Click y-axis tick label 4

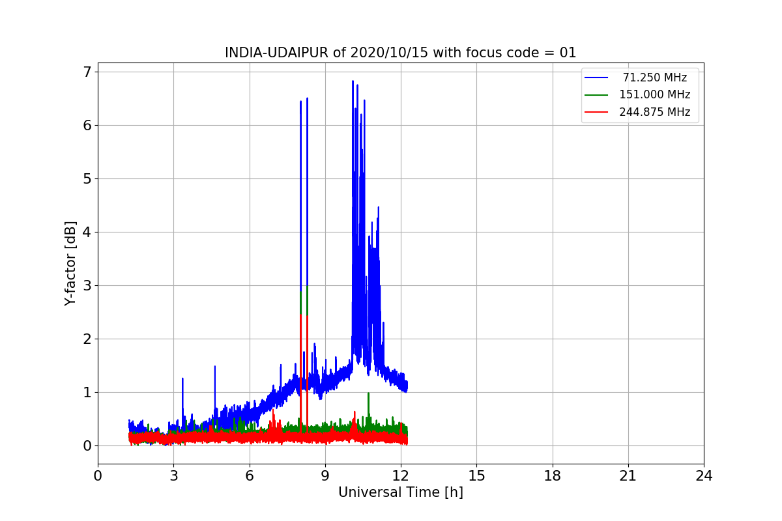click(x=87, y=232)
